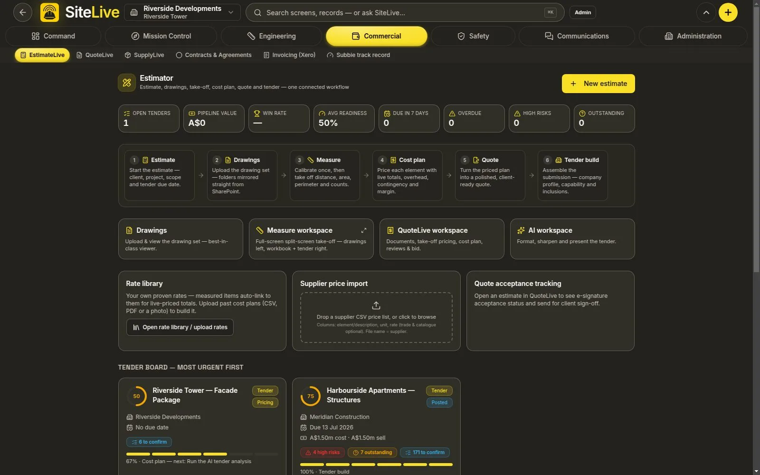Click the Avg Readiness gauge icon
The image size is (760, 475).
(x=322, y=114)
